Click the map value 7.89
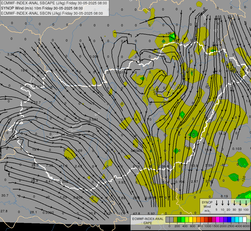The height and width of the screenshot is (231, 251). 122,198
